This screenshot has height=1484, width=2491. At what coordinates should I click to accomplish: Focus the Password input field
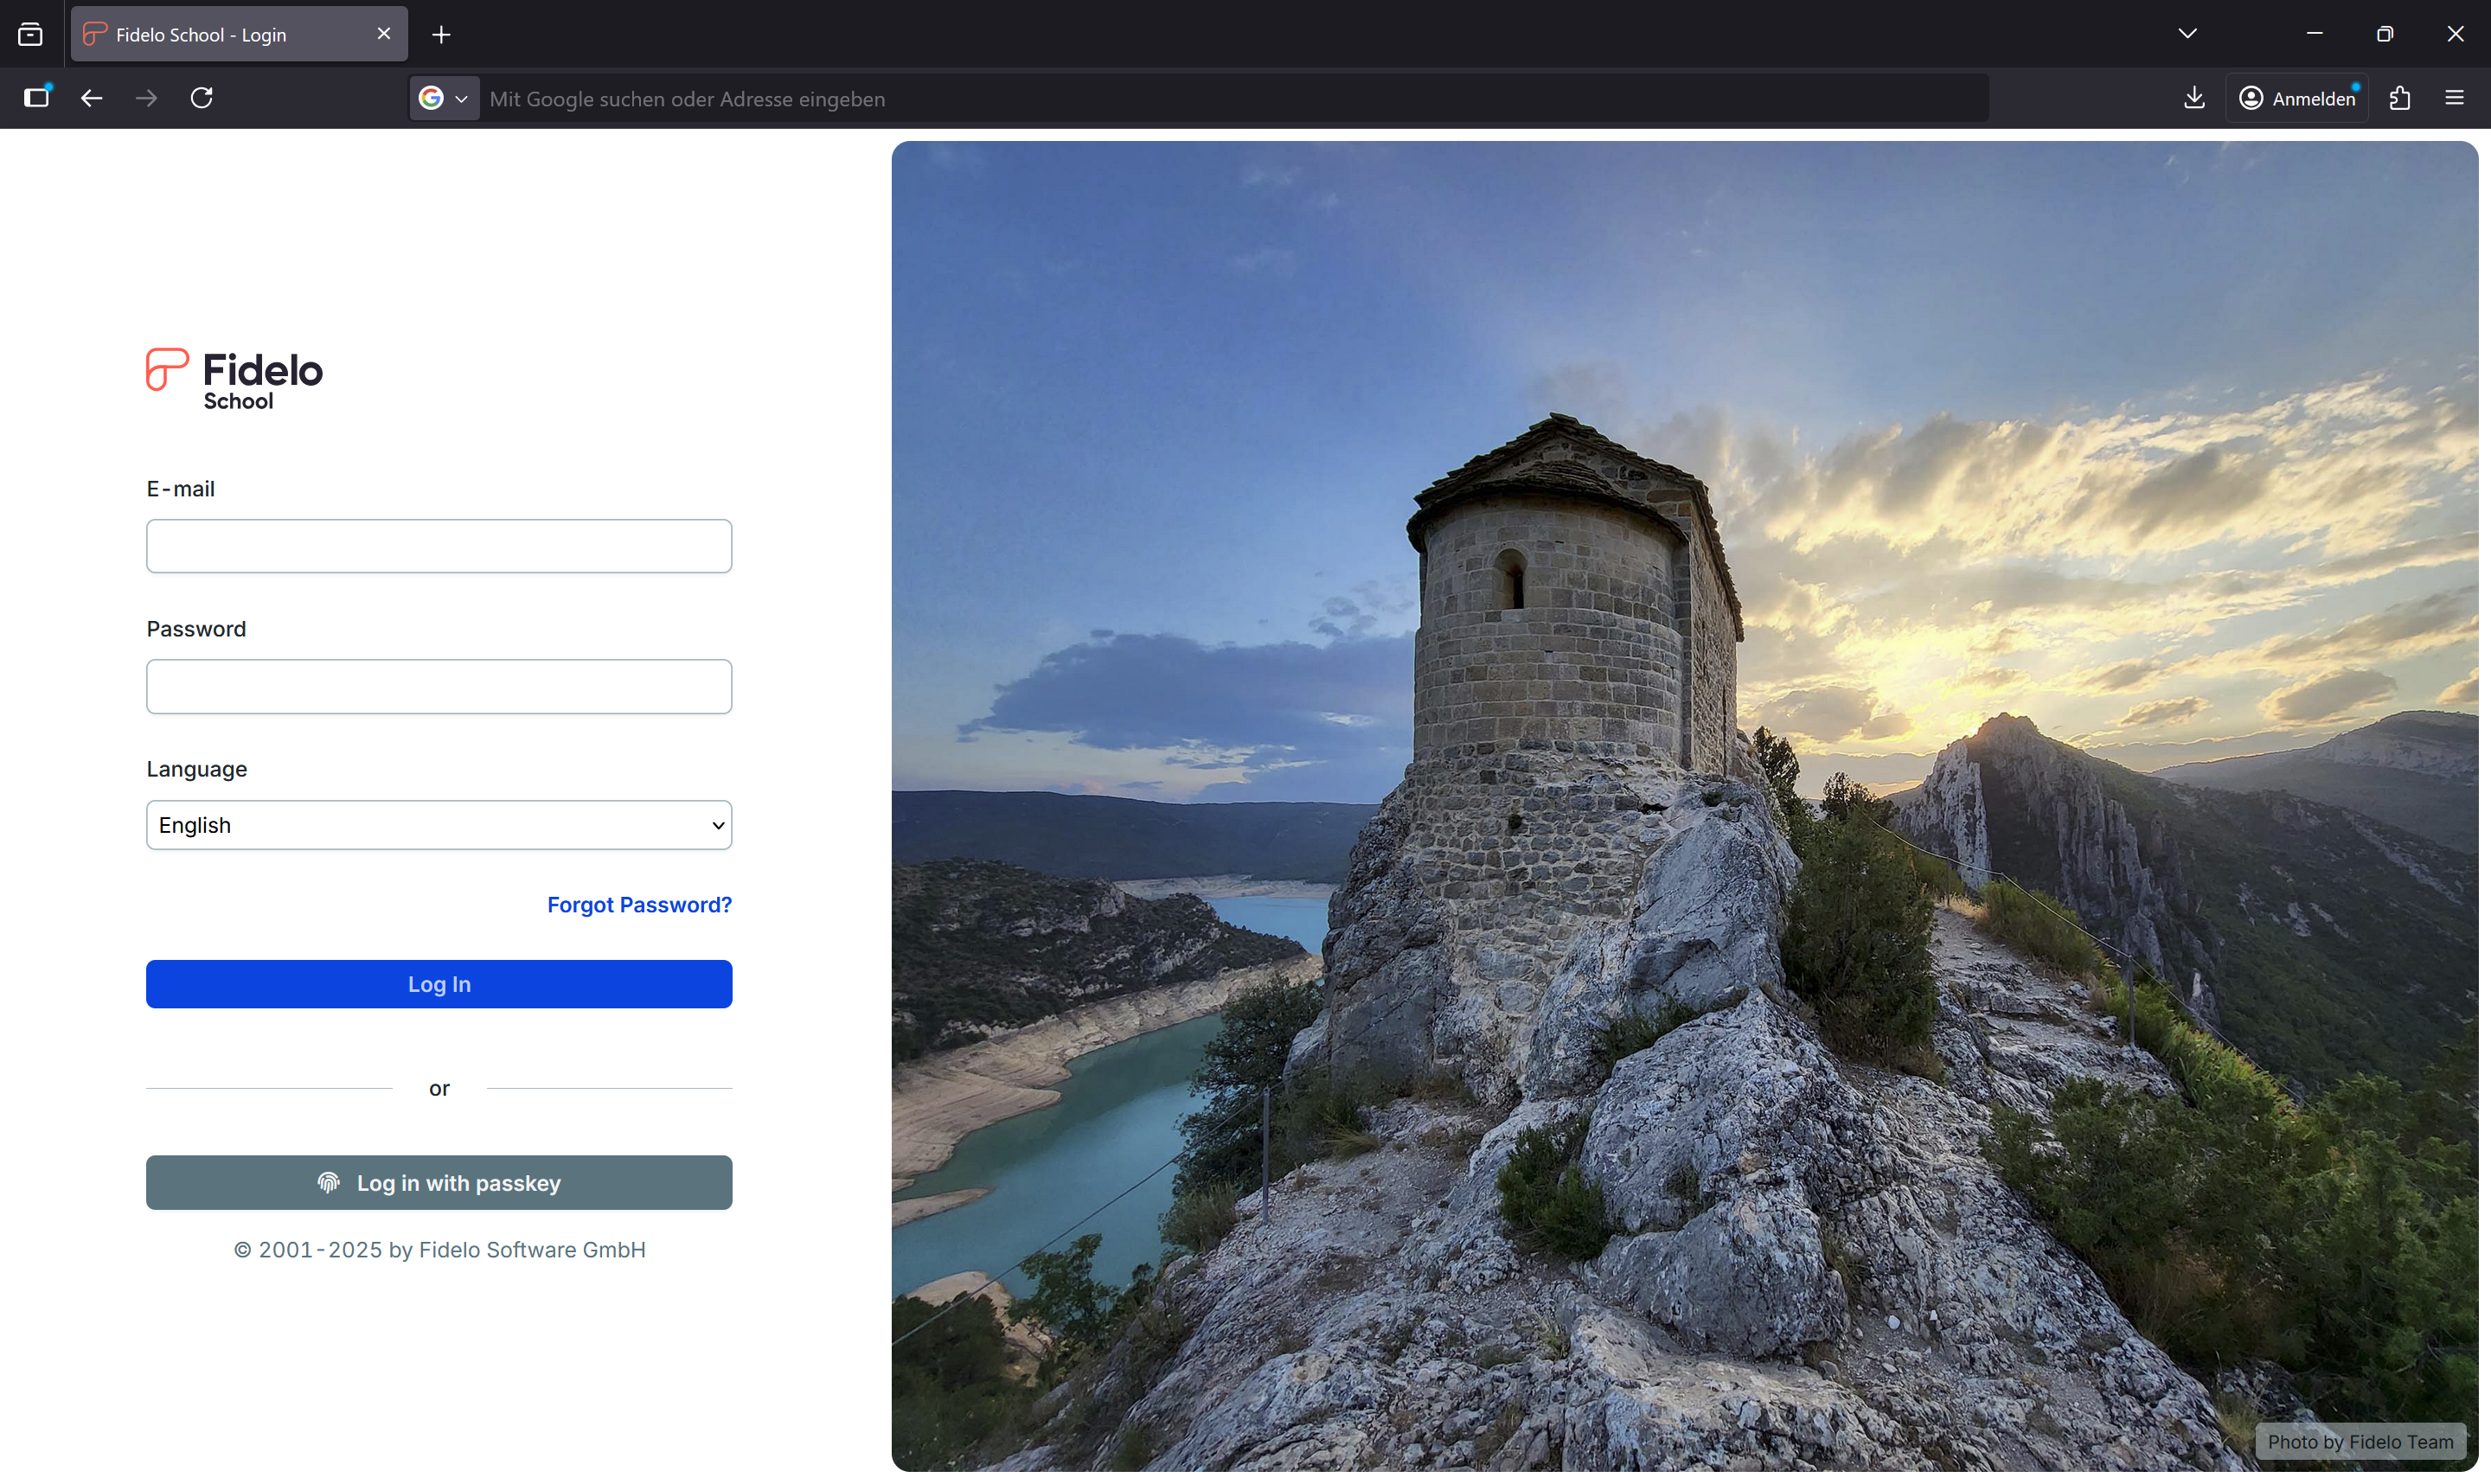pyautogui.click(x=439, y=686)
